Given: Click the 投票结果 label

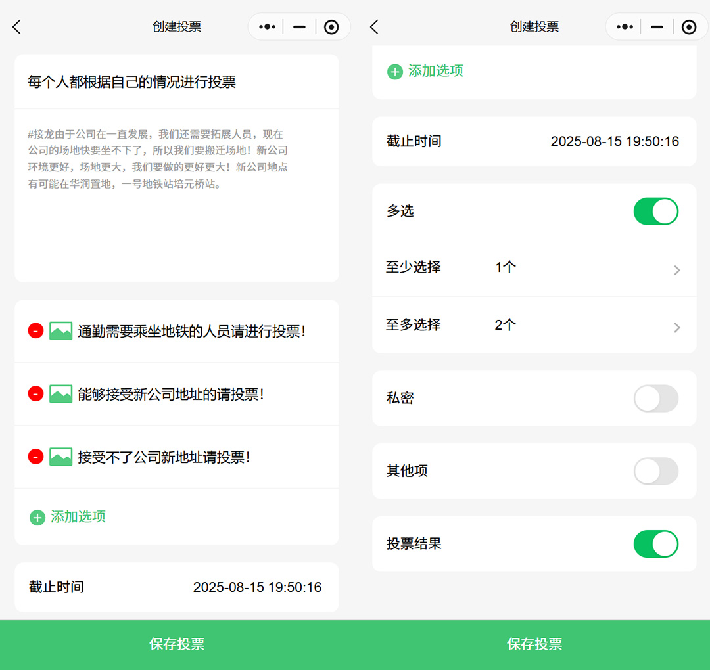Looking at the screenshot, I should pyautogui.click(x=414, y=543).
